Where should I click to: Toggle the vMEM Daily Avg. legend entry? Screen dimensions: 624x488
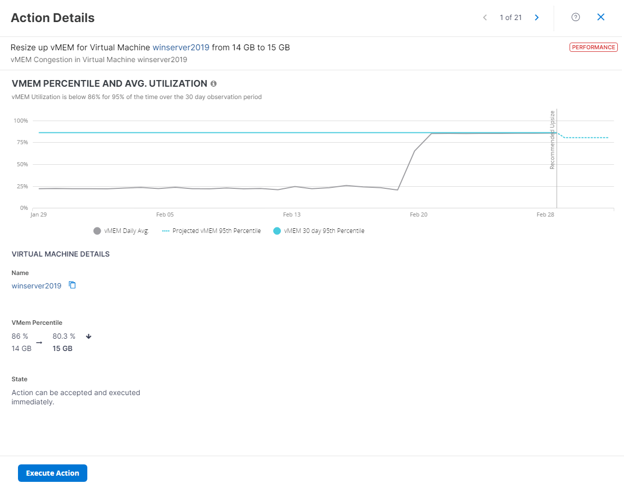coord(121,231)
